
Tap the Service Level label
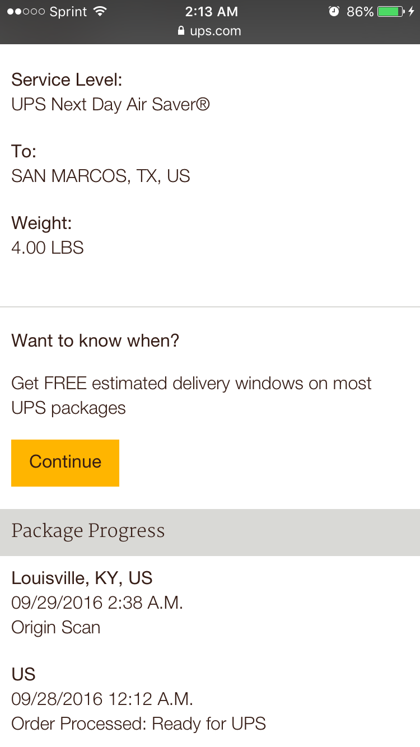(67, 80)
